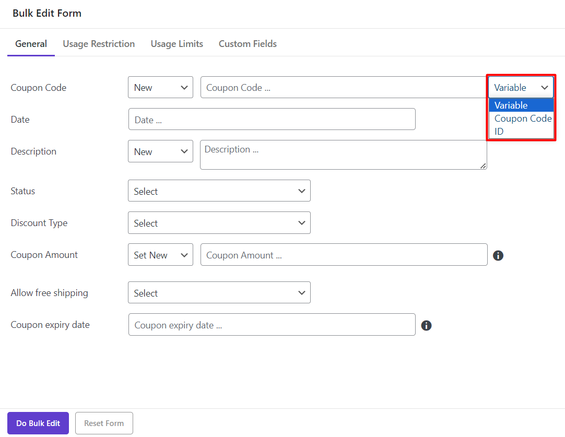The height and width of the screenshot is (437, 565).
Task: Open the Coupon Code 'New' operator dropdown
Action: tap(160, 88)
